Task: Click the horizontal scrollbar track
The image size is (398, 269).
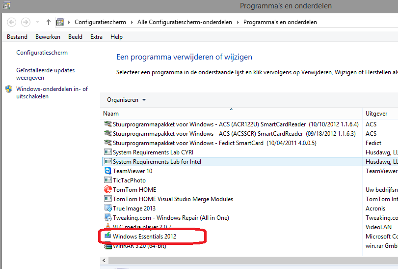Action: [x=253, y=260]
